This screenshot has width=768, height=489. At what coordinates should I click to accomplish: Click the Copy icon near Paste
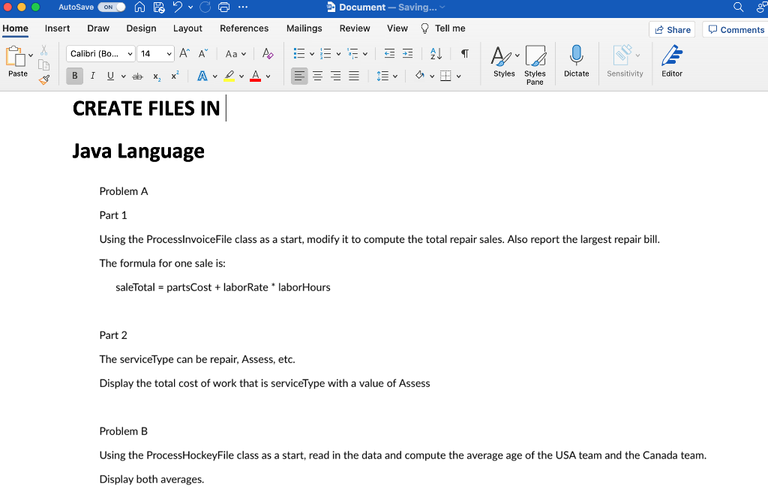point(43,63)
